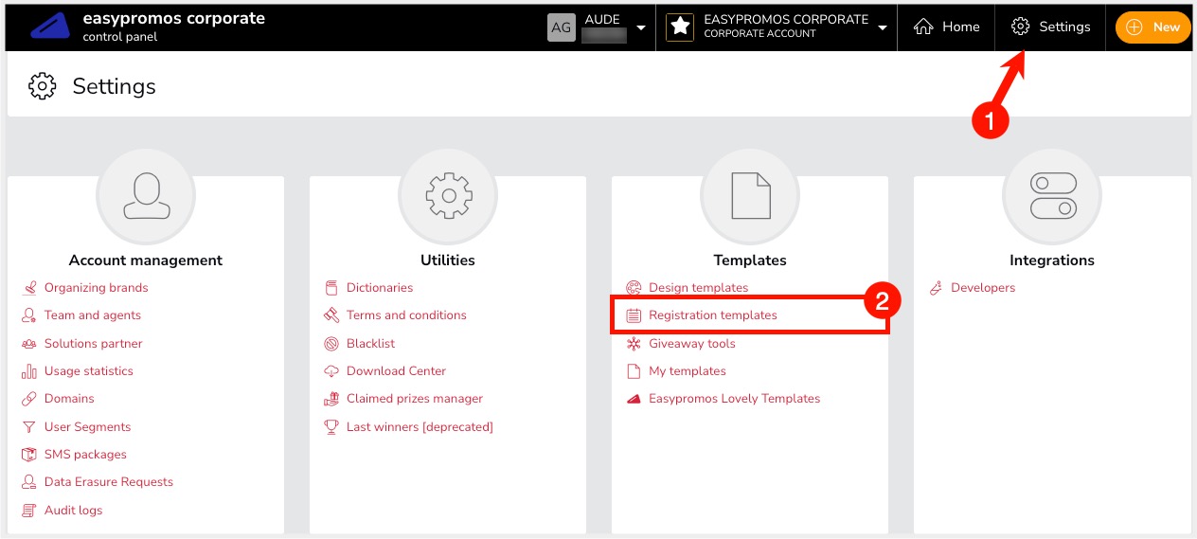Click the User Segments funnel icon
Viewport: 1197px width, 539px height.
click(28, 427)
